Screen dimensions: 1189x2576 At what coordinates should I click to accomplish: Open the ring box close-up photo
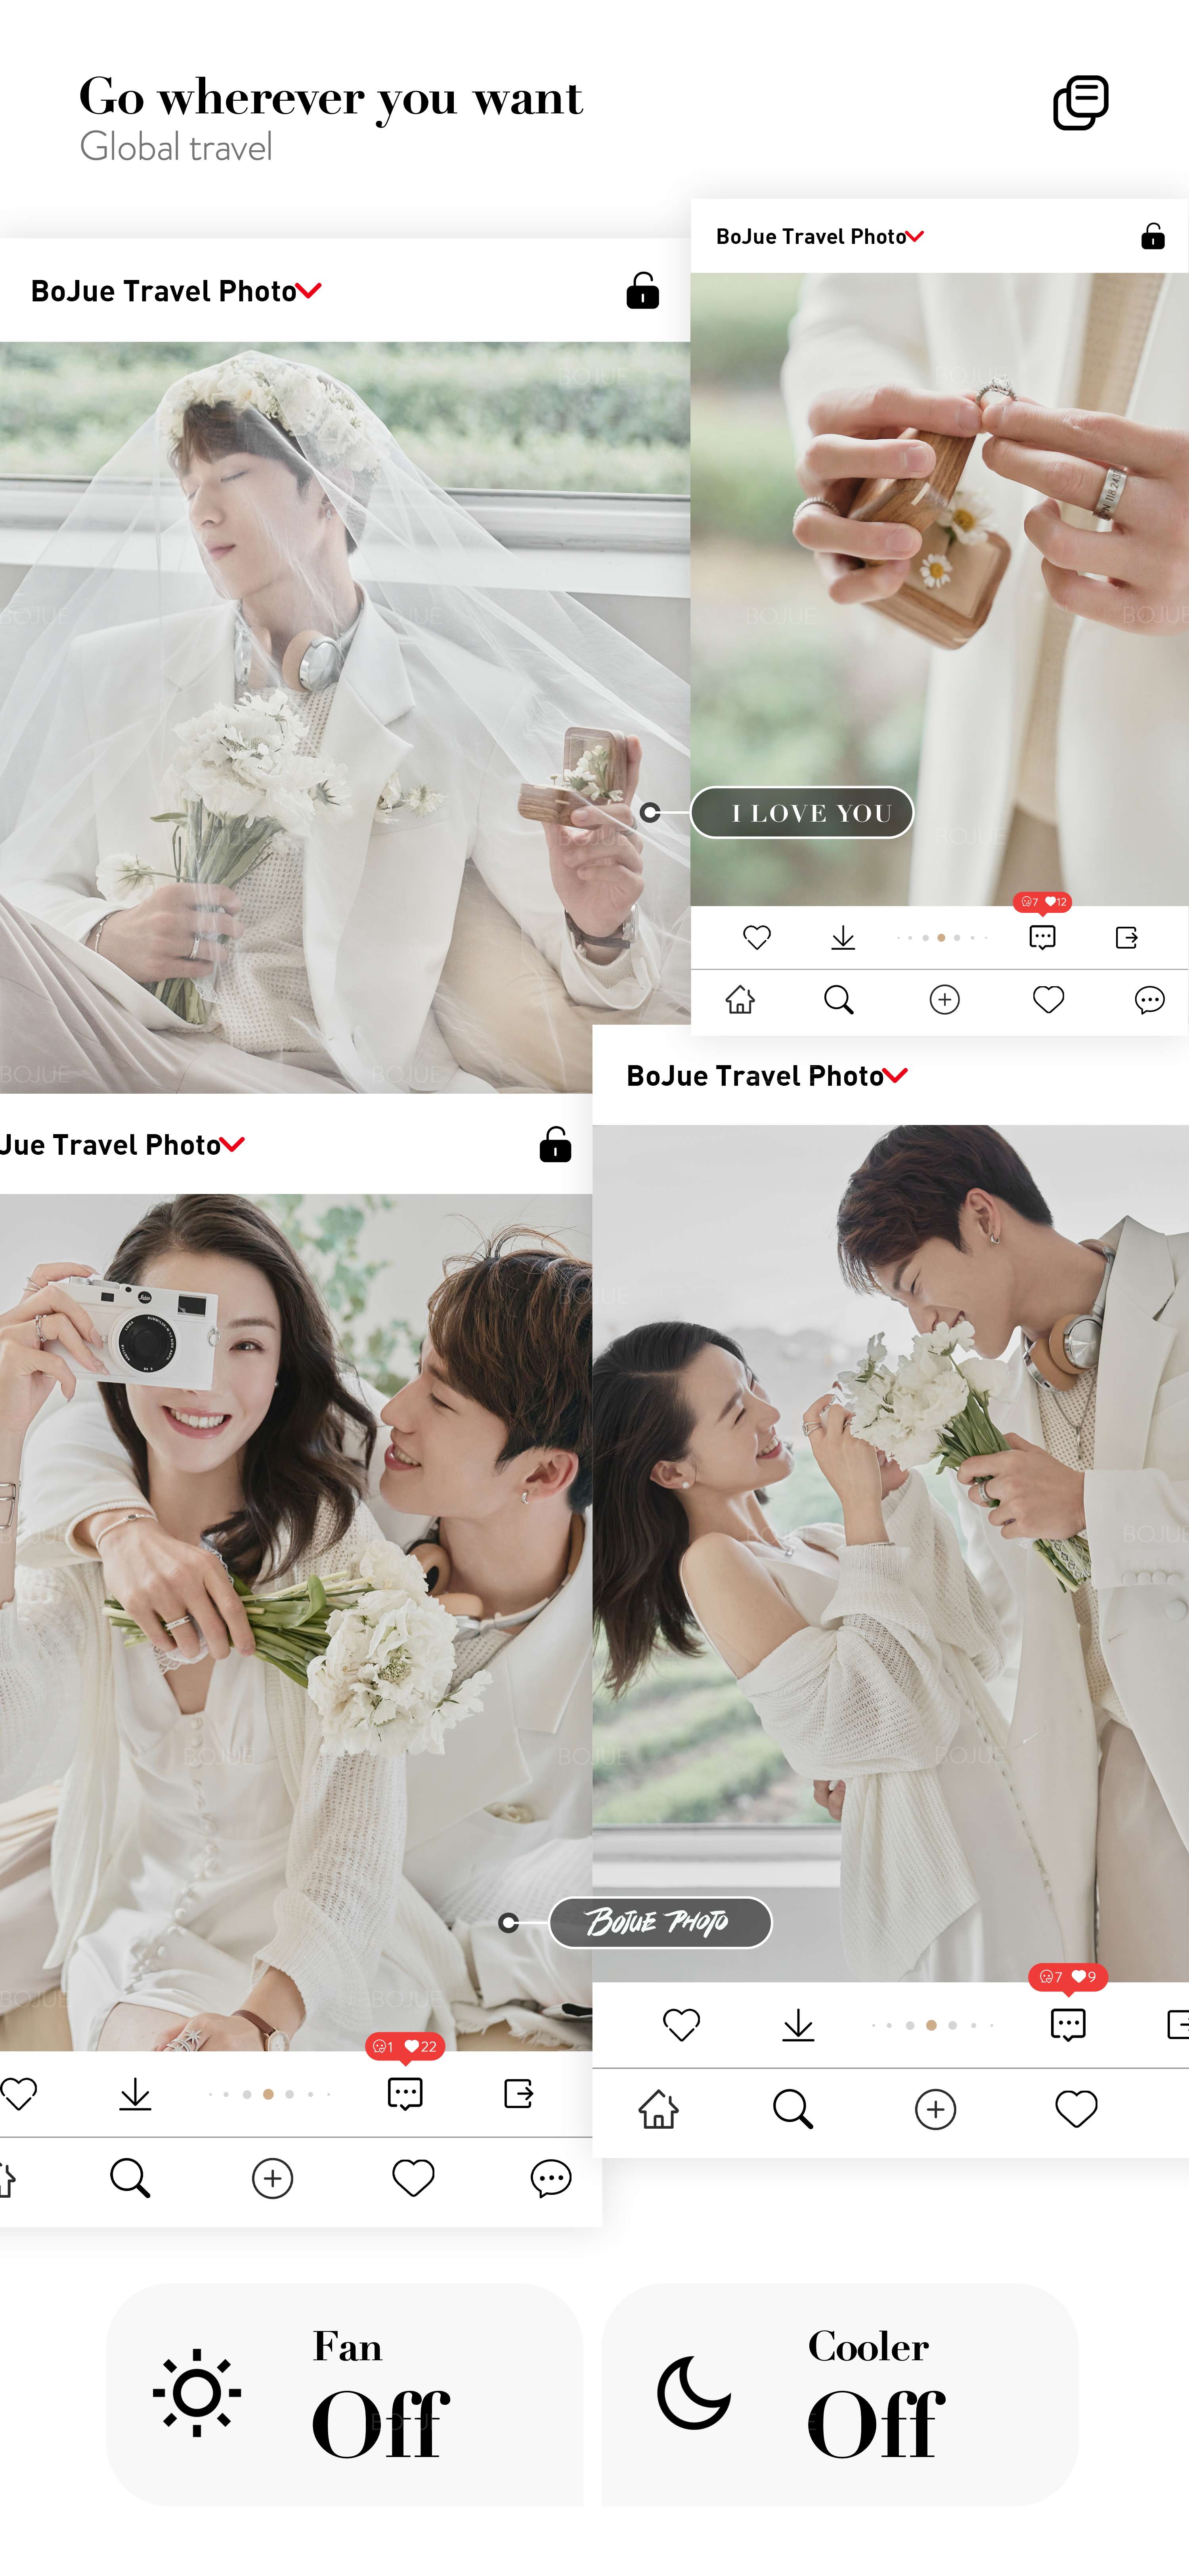pyautogui.click(x=939, y=589)
